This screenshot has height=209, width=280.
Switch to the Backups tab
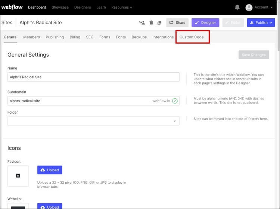click(139, 37)
